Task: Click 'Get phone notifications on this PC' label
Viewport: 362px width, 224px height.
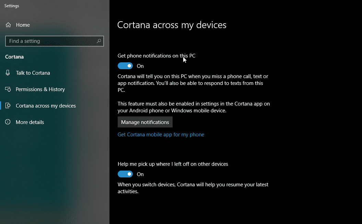Action: [x=156, y=56]
